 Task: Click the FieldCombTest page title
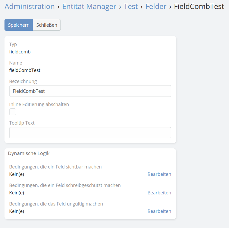(x=199, y=6)
